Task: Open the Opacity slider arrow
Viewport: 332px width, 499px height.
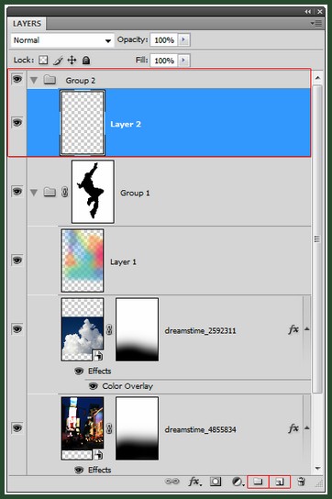Action: (183, 39)
